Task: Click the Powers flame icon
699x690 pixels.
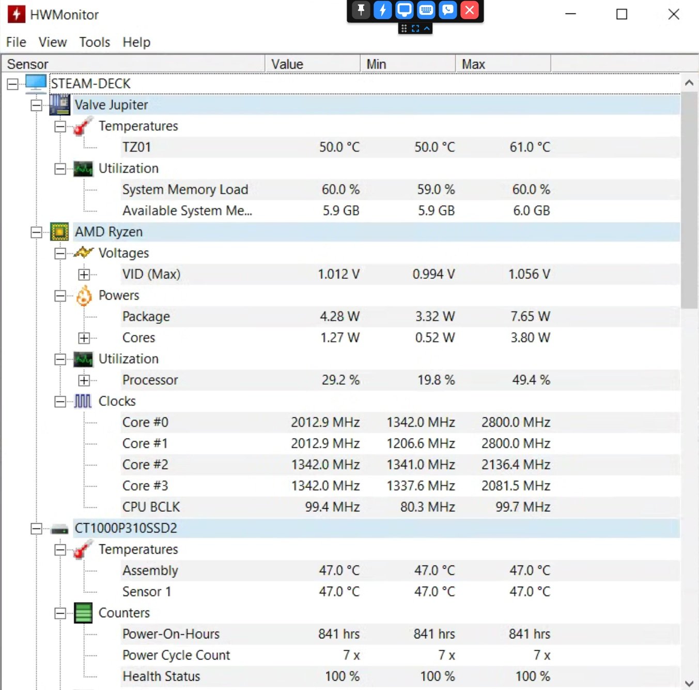Action: [83, 295]
